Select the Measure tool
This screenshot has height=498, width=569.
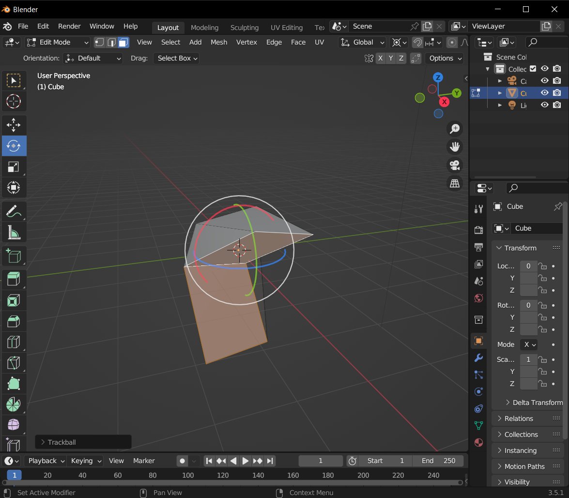point(14,232)
